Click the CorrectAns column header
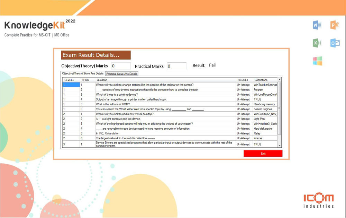 click(x=265, y=80)
